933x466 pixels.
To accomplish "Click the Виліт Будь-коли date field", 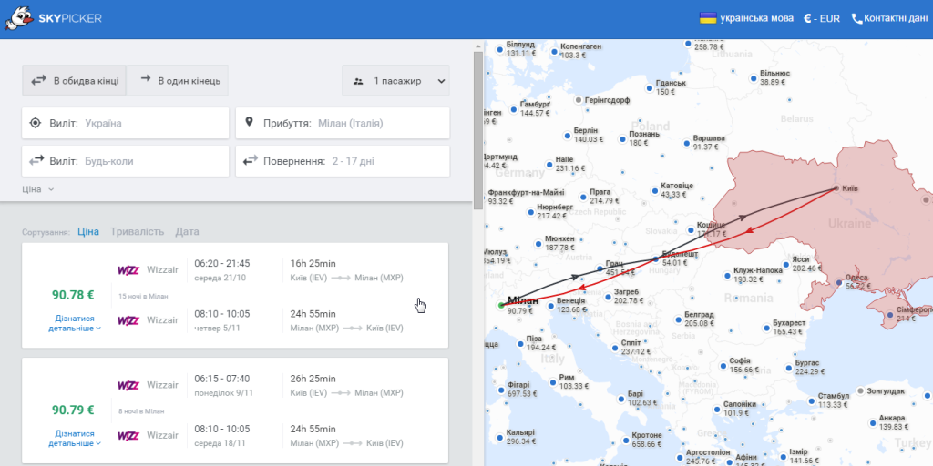I will coord(126,161).
